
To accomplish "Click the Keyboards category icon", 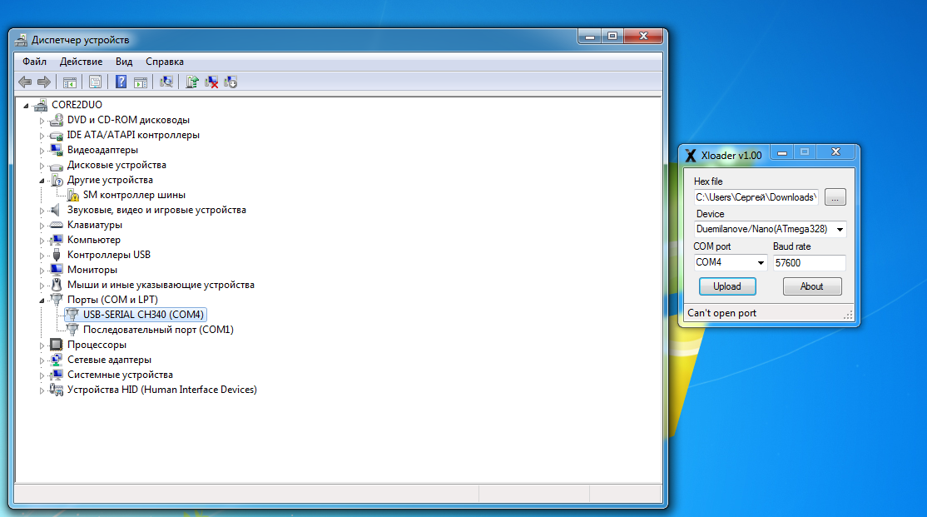I will tap(56, 225).
